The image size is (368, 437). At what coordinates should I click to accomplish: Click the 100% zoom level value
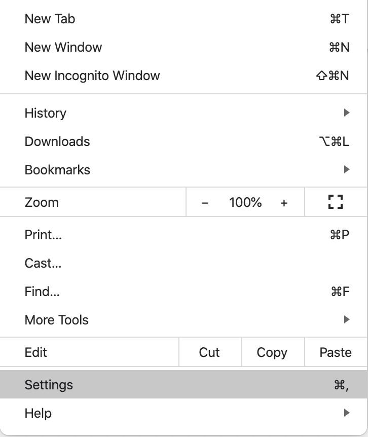tap(245, 202)
